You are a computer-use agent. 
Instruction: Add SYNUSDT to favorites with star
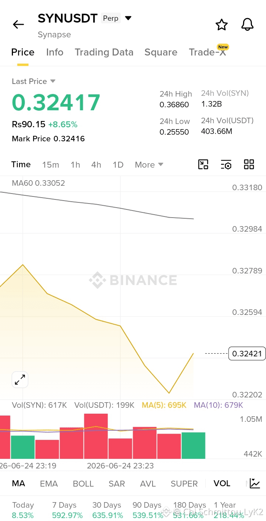pos(222,25)
